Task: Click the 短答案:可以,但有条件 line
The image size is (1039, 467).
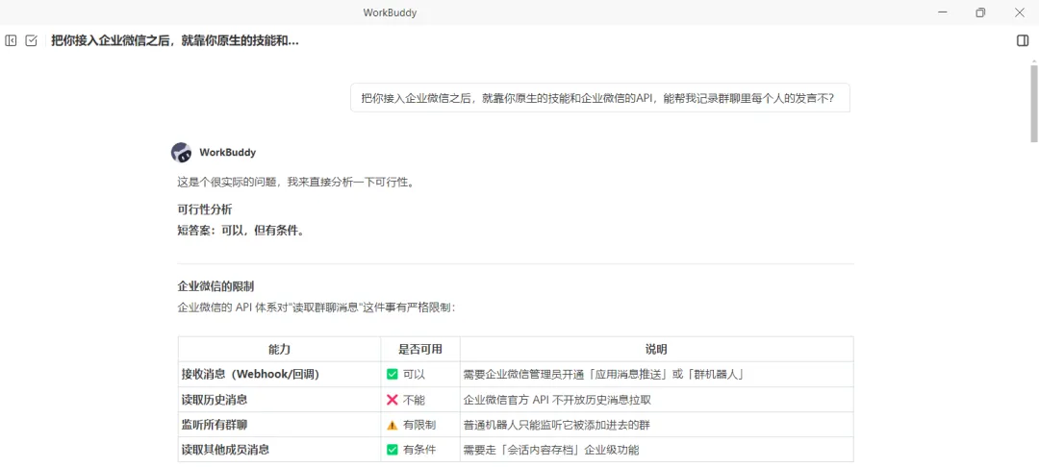Action: coord(241,231)
